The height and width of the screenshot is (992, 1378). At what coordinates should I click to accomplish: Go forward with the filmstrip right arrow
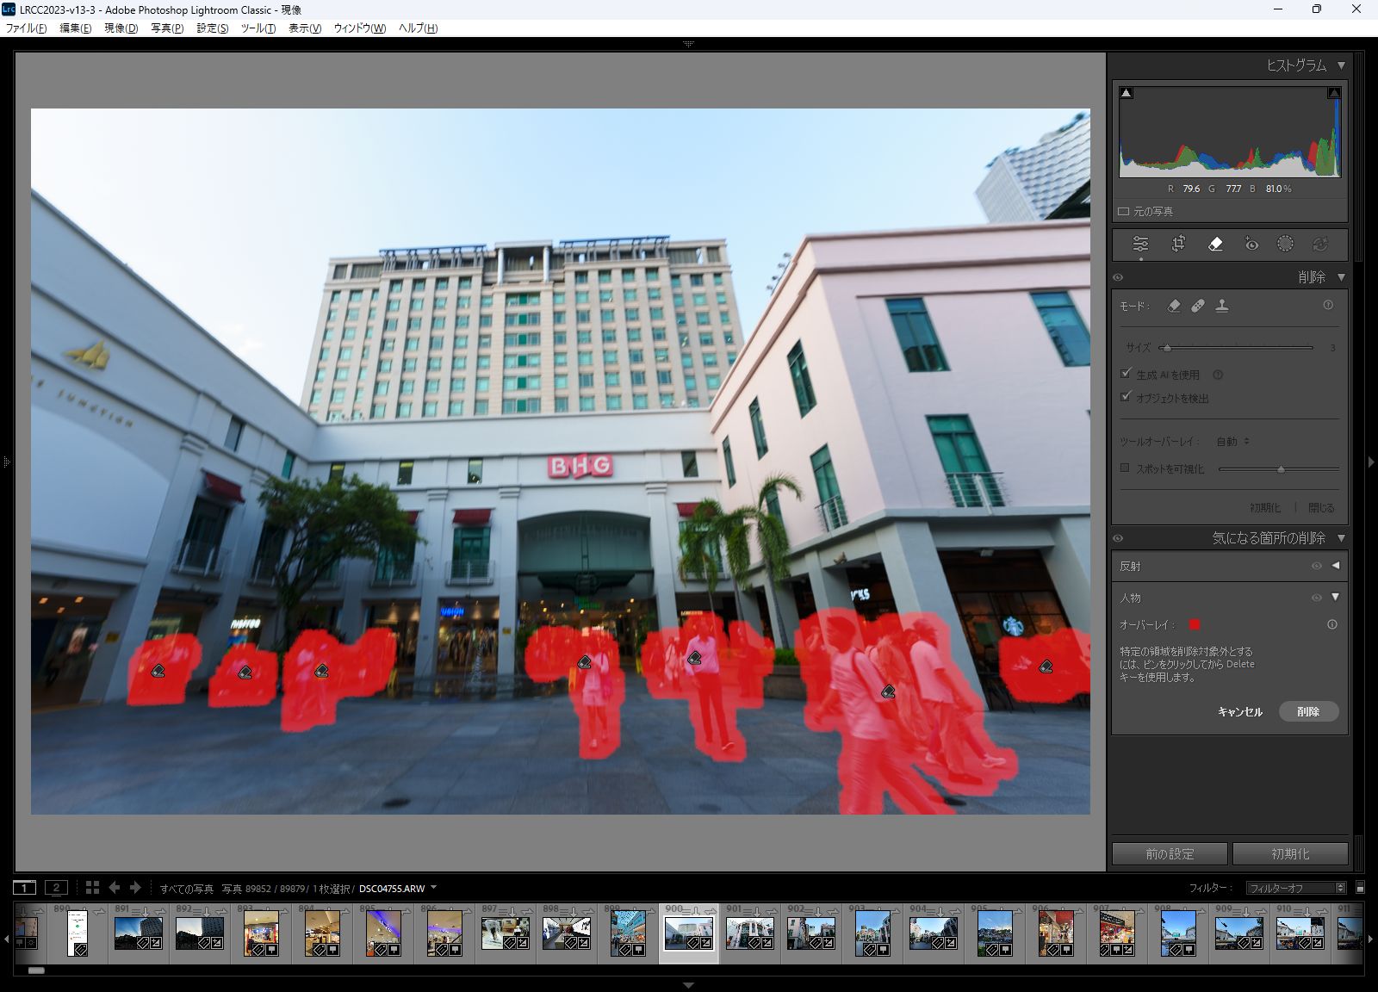pyautogui.click(x=135, y=887)
